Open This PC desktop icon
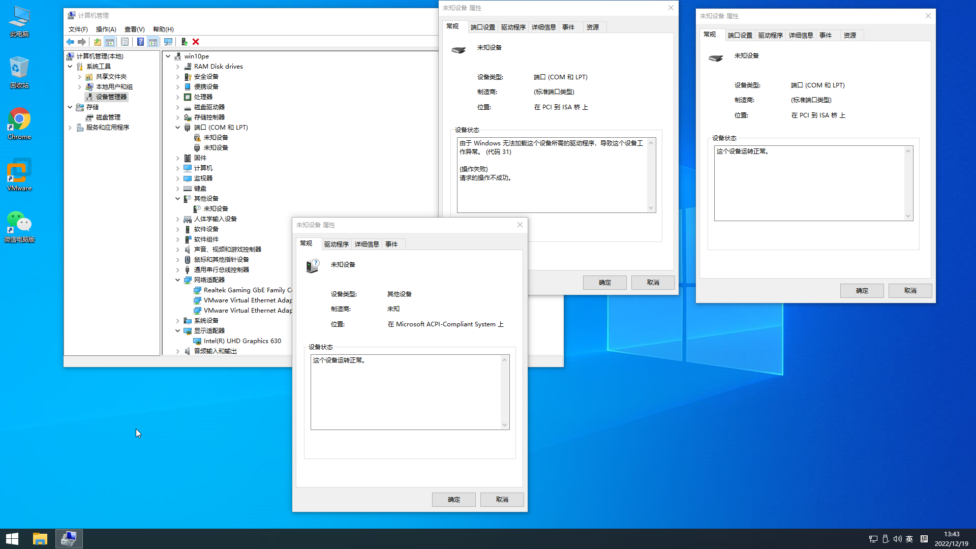Image resolution: width=976 pixels, height=549 pixels. pos(19,22)
